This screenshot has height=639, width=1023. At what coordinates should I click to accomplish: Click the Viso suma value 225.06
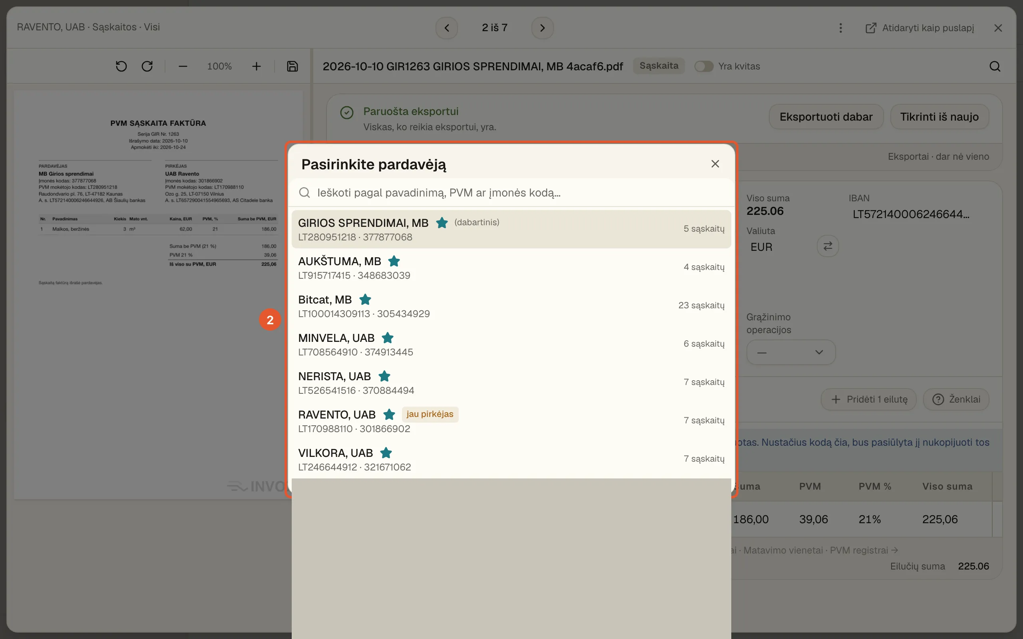(x=765, y=211)
